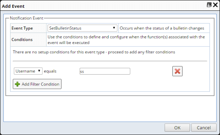The width and height of the screenshot is (220, 135).
Task: Click the Add Filter Condition button
Action: point(37,84)
